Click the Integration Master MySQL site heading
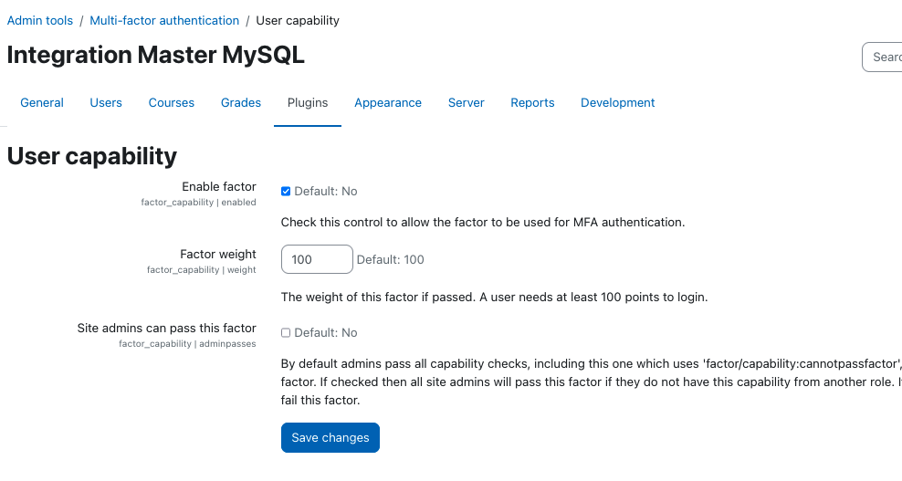 pyautogui.click(x=156, y=56)
